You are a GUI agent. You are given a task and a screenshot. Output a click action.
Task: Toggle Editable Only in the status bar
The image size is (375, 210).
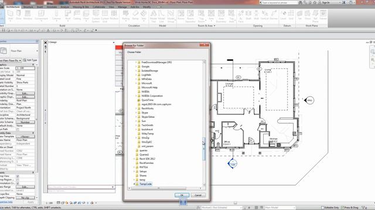330,208
